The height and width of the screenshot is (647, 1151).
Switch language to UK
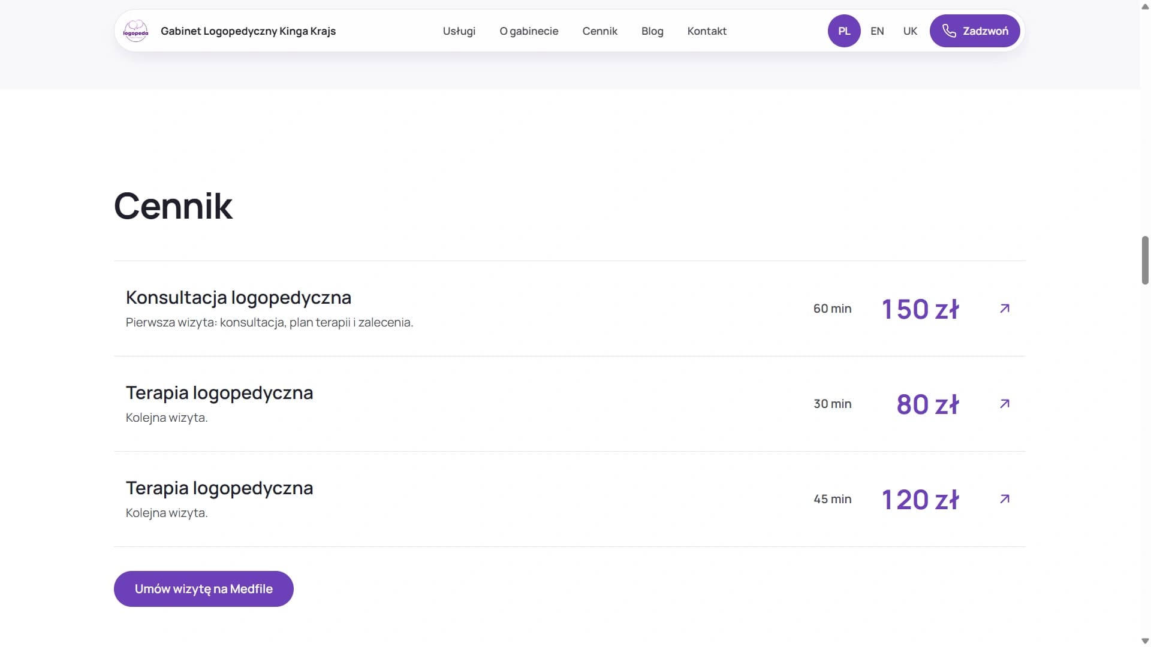[910, 31]
